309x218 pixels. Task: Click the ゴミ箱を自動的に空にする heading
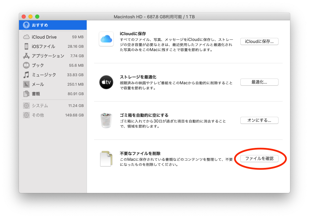tap(144, 115)
